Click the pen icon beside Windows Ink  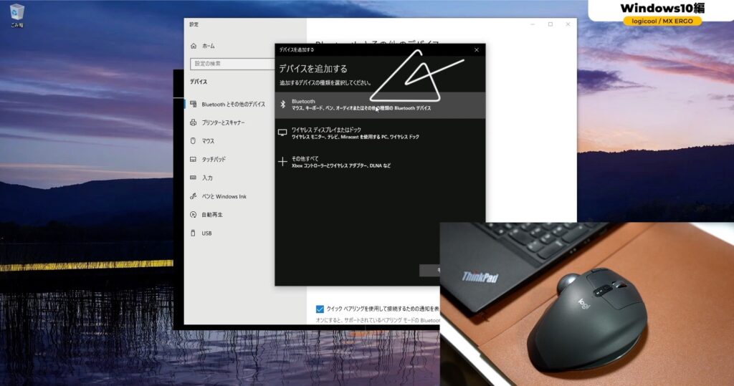click(x=193, y=196)
